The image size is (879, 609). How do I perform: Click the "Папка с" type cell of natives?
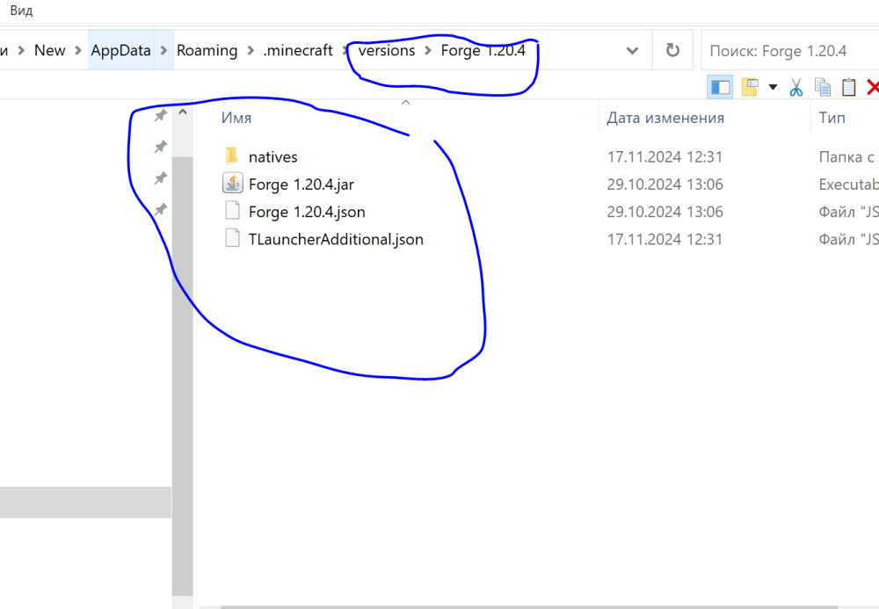(x=847, y=157)
